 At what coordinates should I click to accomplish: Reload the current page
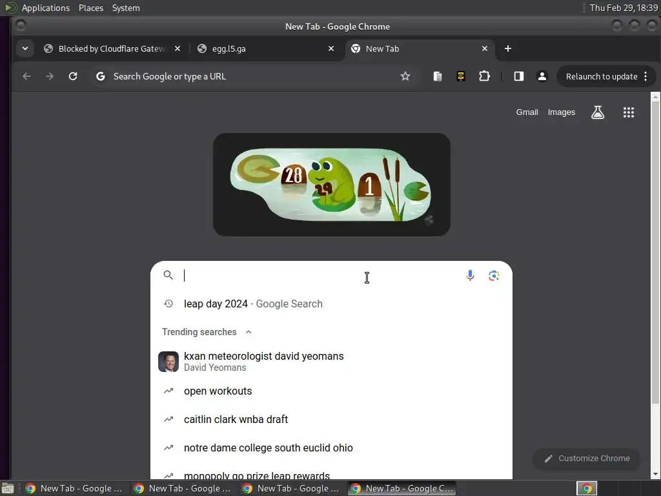click(x=73, y=76)
